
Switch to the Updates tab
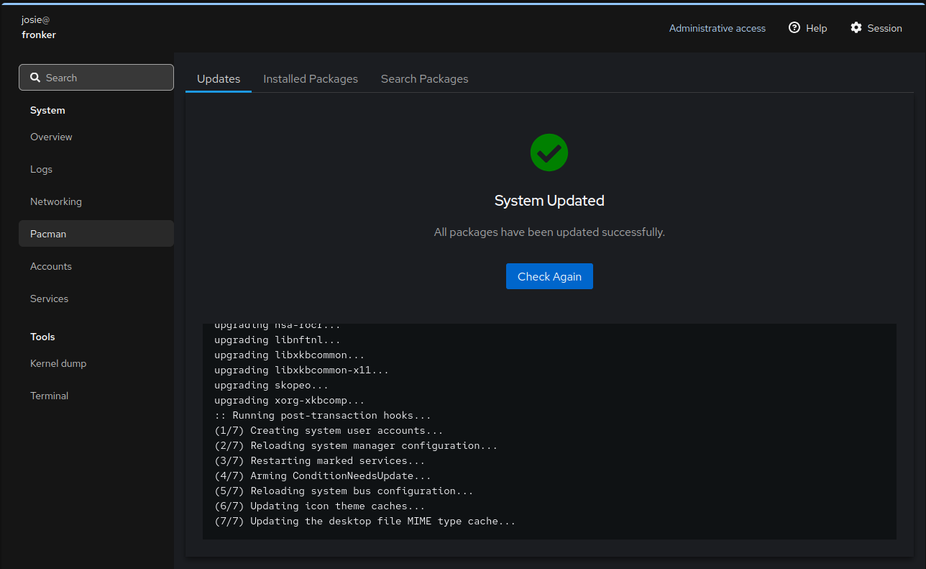[x=219, y=79]
